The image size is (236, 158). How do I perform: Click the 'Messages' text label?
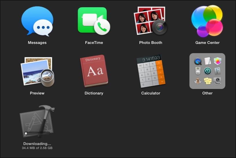click(x=37, y=43)
